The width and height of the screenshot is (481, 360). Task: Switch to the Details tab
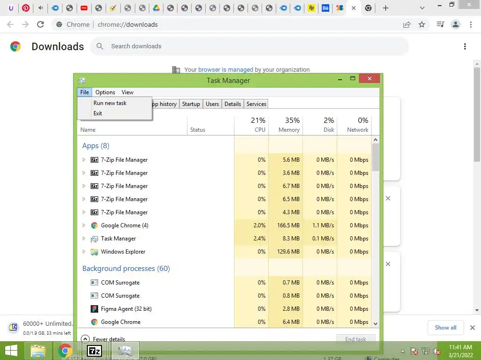pyautogui.click(x=233, y=104)
